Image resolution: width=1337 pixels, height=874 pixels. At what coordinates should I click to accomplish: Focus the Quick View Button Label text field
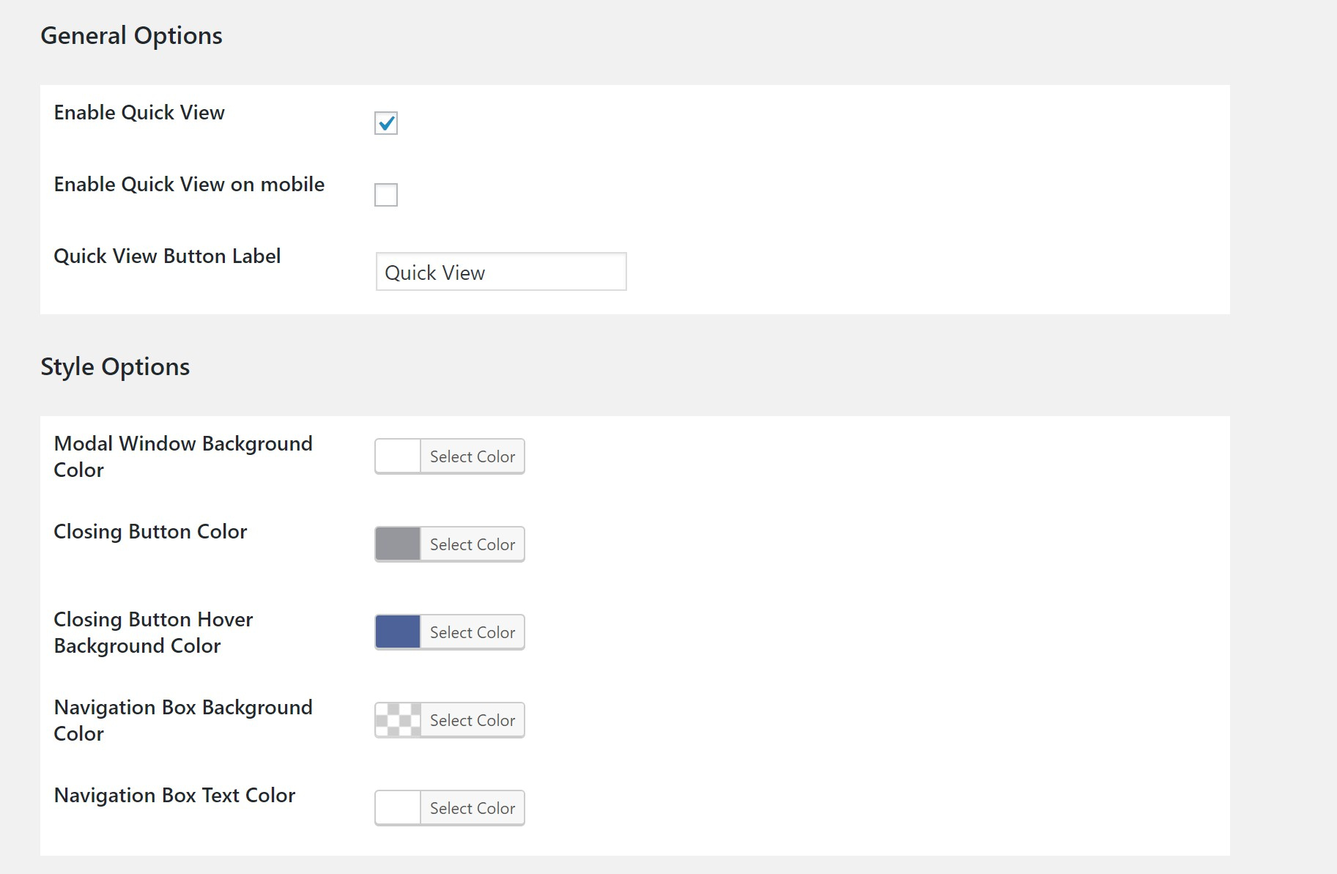click(x=501, y=272)
